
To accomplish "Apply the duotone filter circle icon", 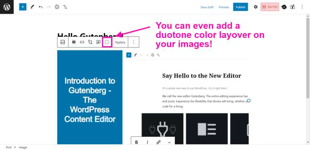I will pyautogui.click(x=107, y=42).
